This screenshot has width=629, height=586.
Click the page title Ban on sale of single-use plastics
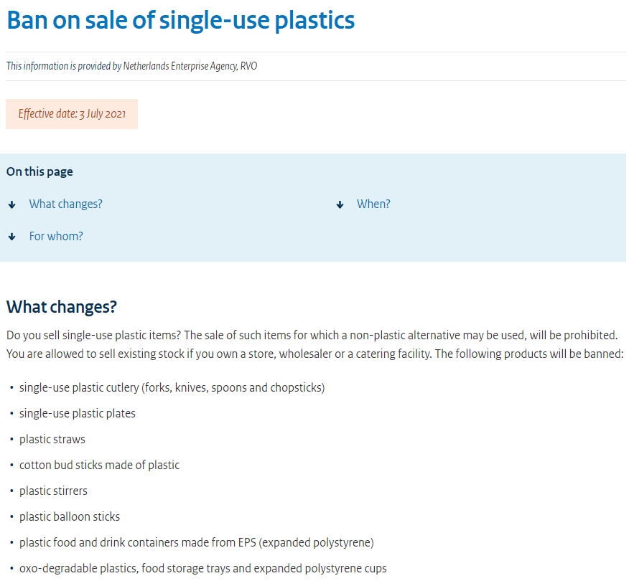pos(180,20)
